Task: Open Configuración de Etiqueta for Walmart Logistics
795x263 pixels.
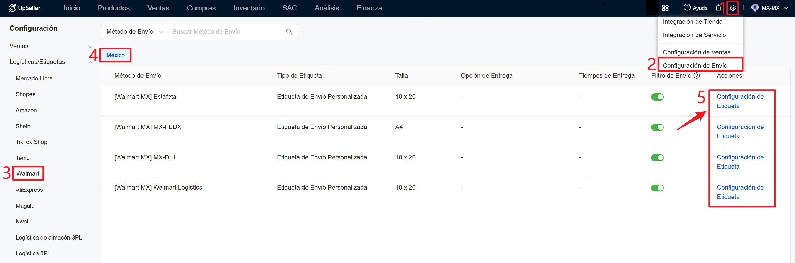Action: point(740,192)
